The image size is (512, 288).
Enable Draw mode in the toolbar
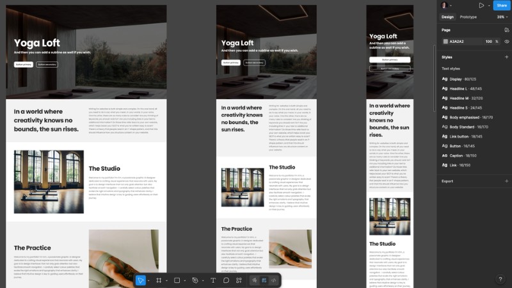point(254,280)
